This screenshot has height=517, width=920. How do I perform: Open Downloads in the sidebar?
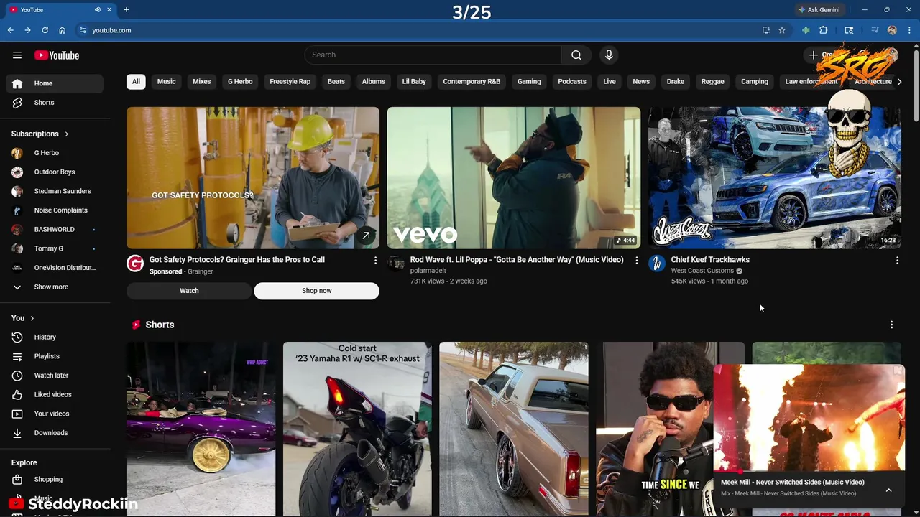55,433
